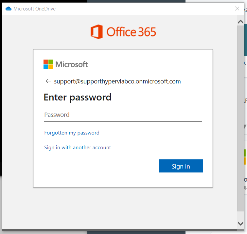Go back using the left arrow icon
This screenshot has width=247, height=234.
pyautogui.click(x=48, y=81)
